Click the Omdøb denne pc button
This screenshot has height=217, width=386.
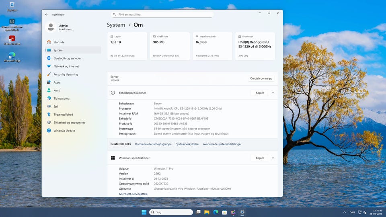261,78
